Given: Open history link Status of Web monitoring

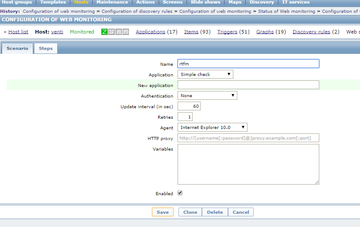Looking at the screenshot, I should [x=286, y=11].
